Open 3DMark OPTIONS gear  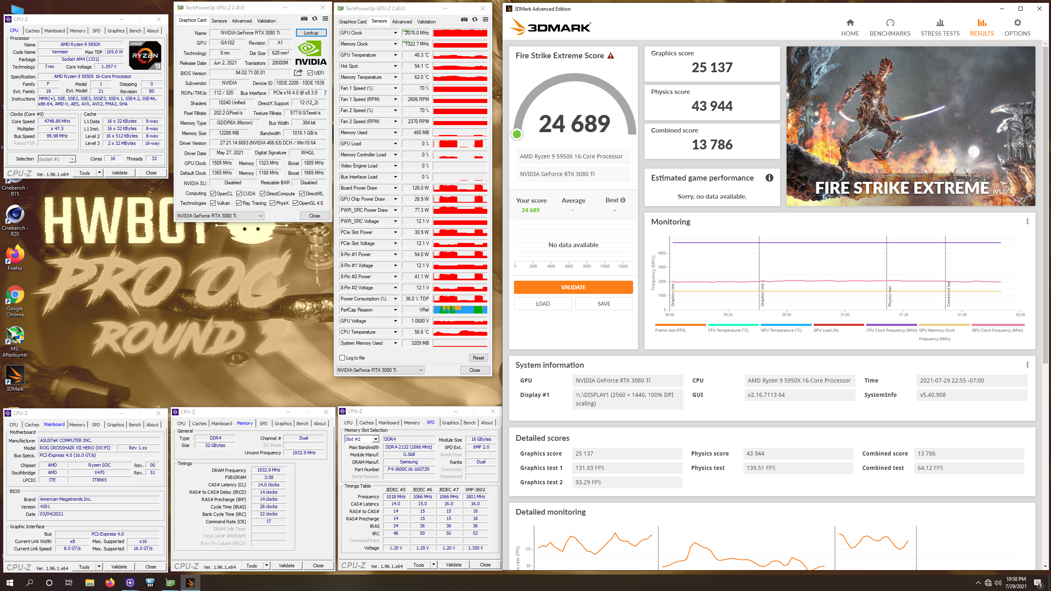(1017, 27)
